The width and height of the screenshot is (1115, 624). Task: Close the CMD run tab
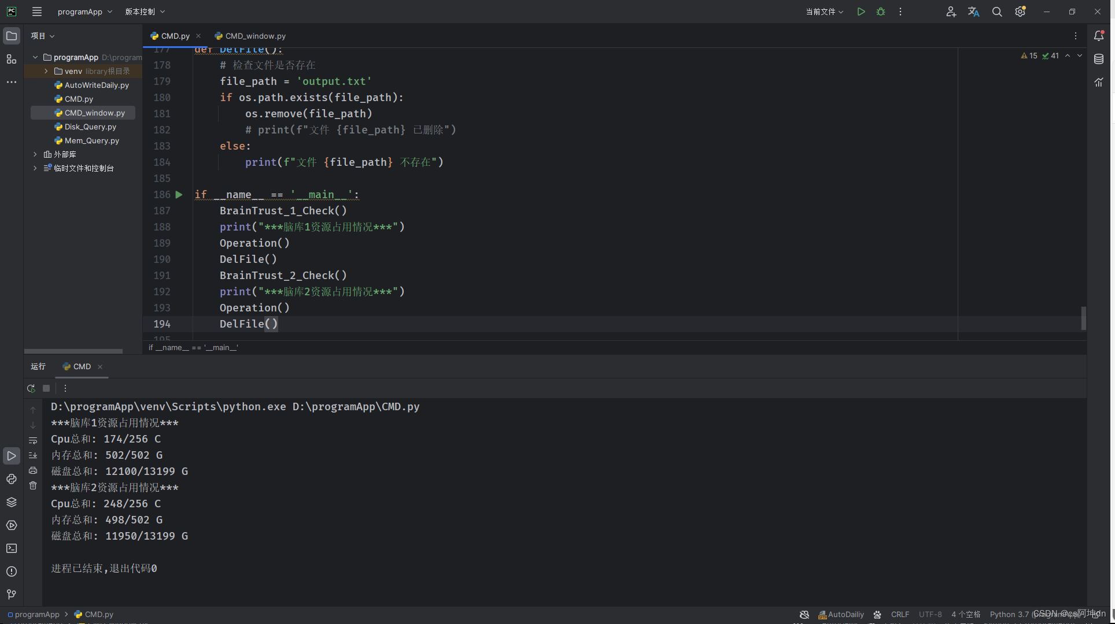[100, 367]
